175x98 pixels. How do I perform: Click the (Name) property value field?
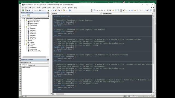(37, 68)
